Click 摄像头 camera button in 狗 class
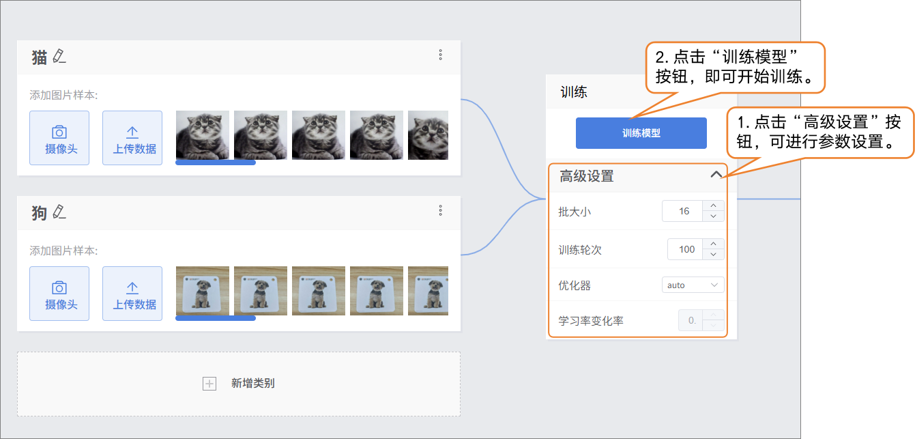The width and height of the screenshot is (915, 439). pos(59,294)
